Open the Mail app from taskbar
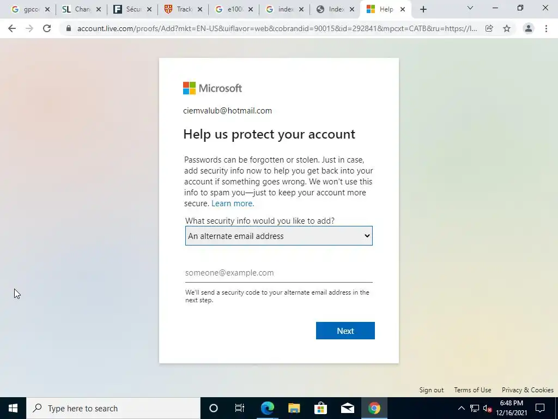The image size is (558, 419). pos(347,408)
